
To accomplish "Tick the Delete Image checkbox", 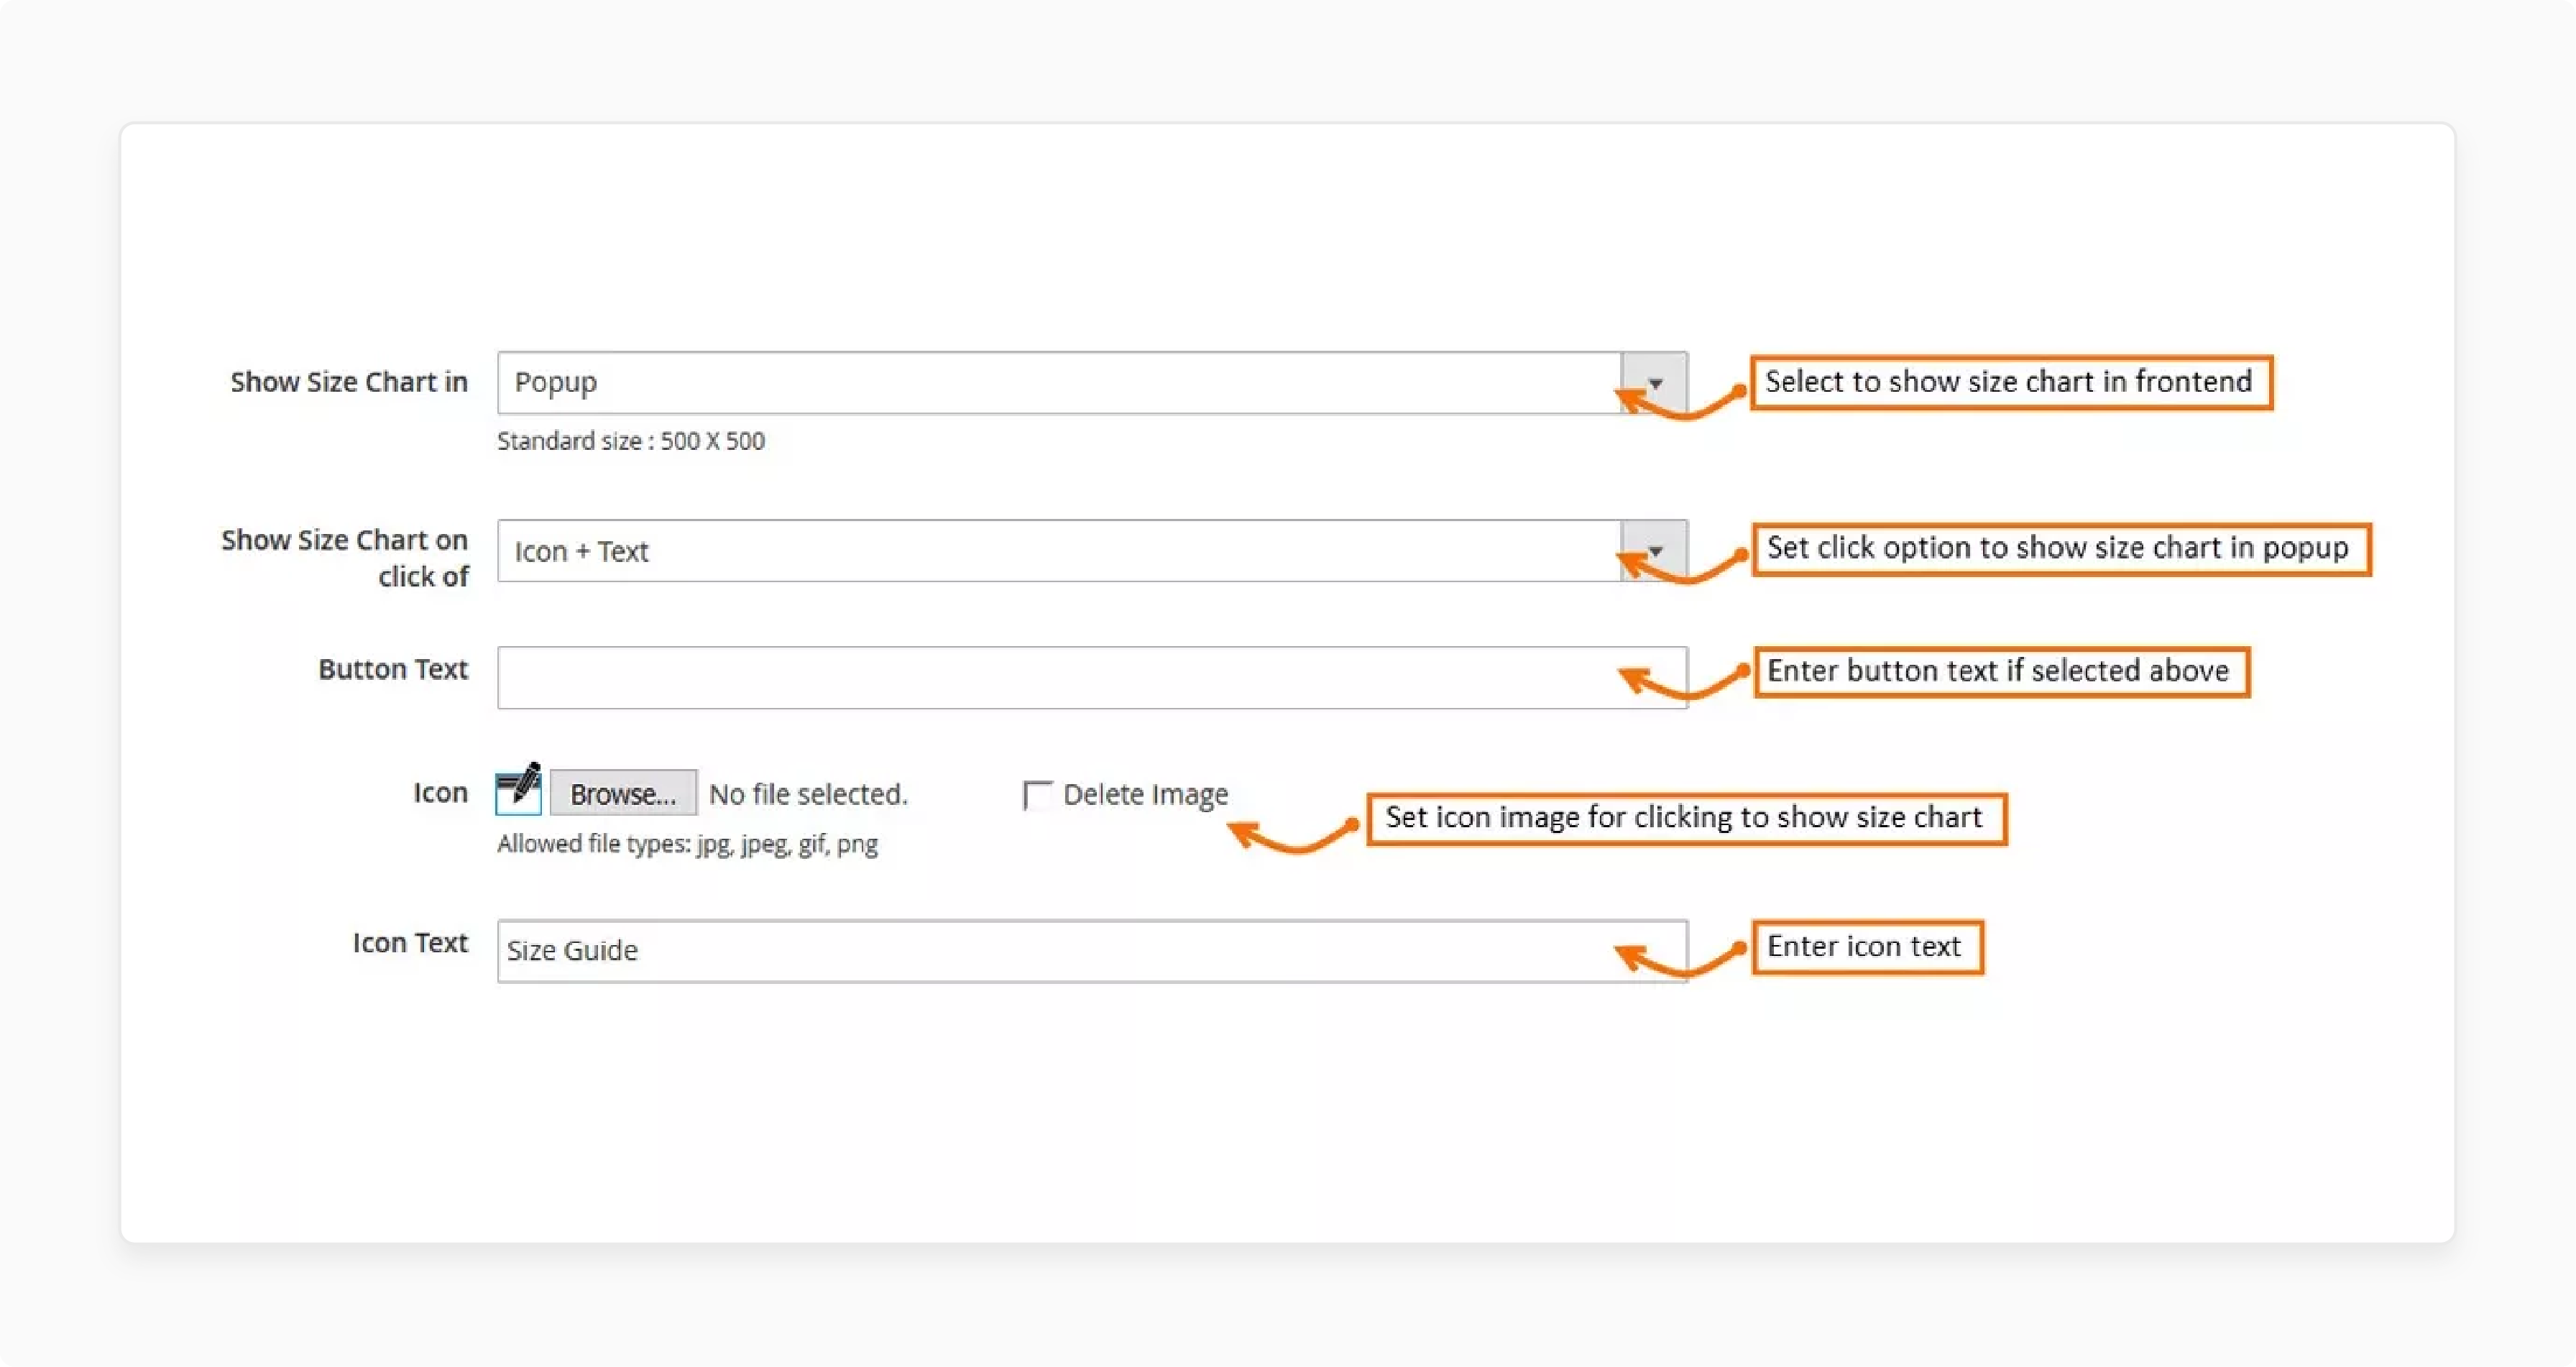I will click(1037, 795).
